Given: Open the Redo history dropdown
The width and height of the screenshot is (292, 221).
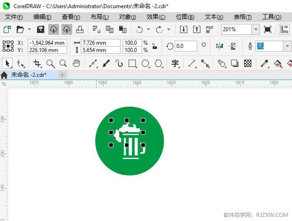Looking at the screenshot, I should 169,29.
